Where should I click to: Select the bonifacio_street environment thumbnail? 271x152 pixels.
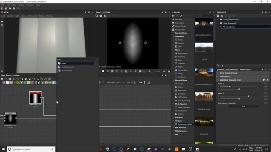[x=204, y=97]
